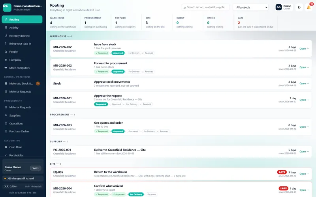Click Purchased stage in MR-2026-003 row
The height and width of the screenshot is (197, 316).
click(133, 131)
